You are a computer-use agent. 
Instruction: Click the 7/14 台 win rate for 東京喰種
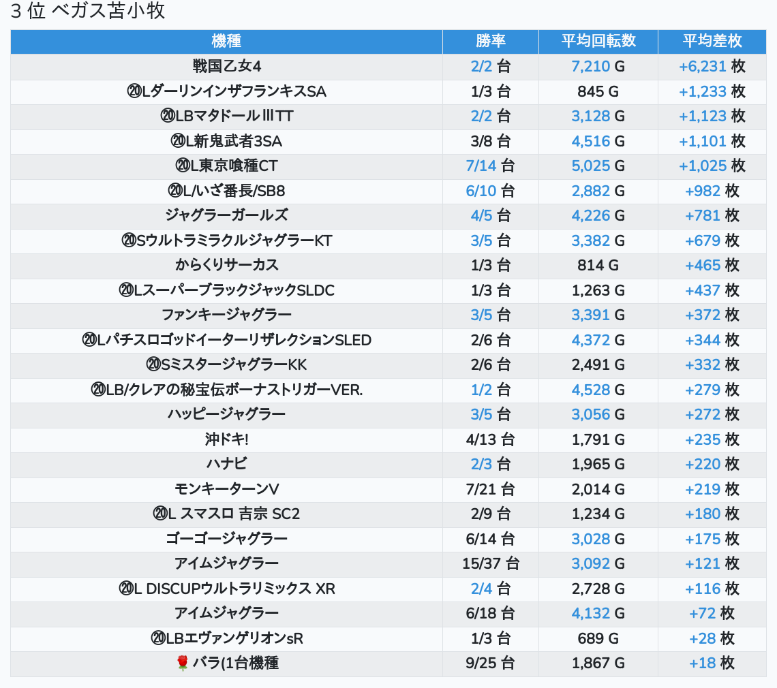coord(490,166)
